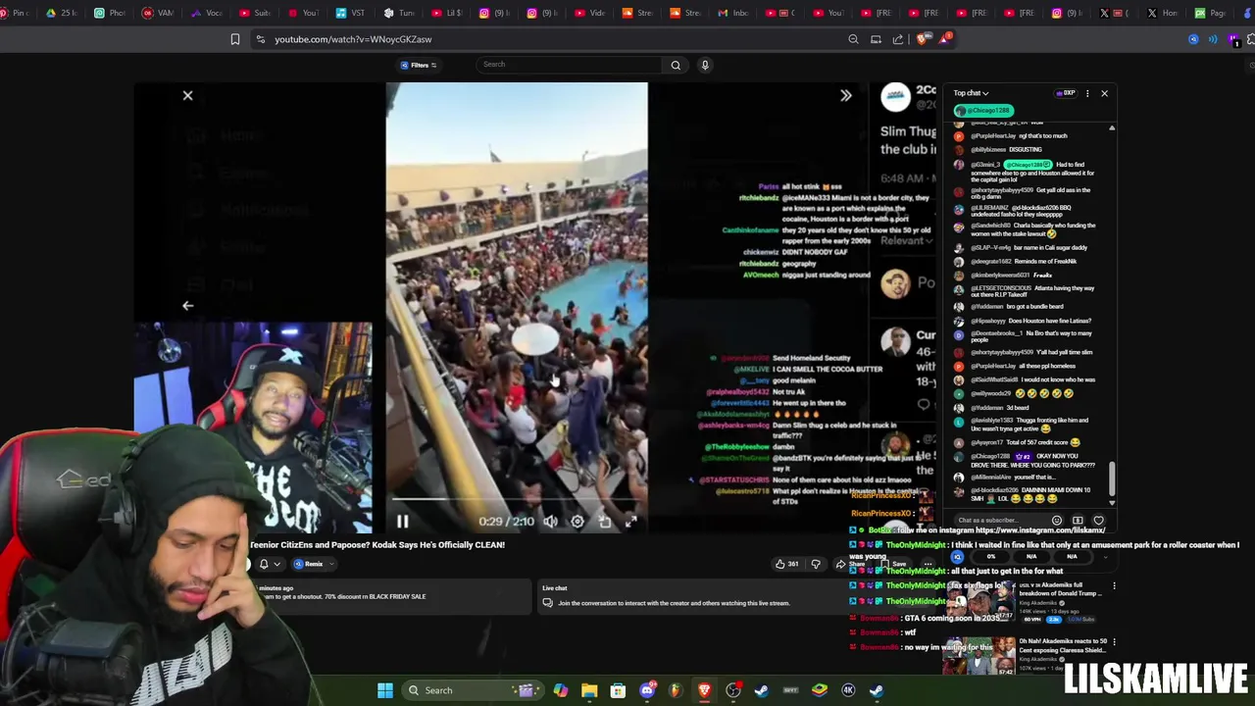Close the live chat panel
This screenshot has height=706, width=1255.
pyautogui.click(x=1104, y=93)
